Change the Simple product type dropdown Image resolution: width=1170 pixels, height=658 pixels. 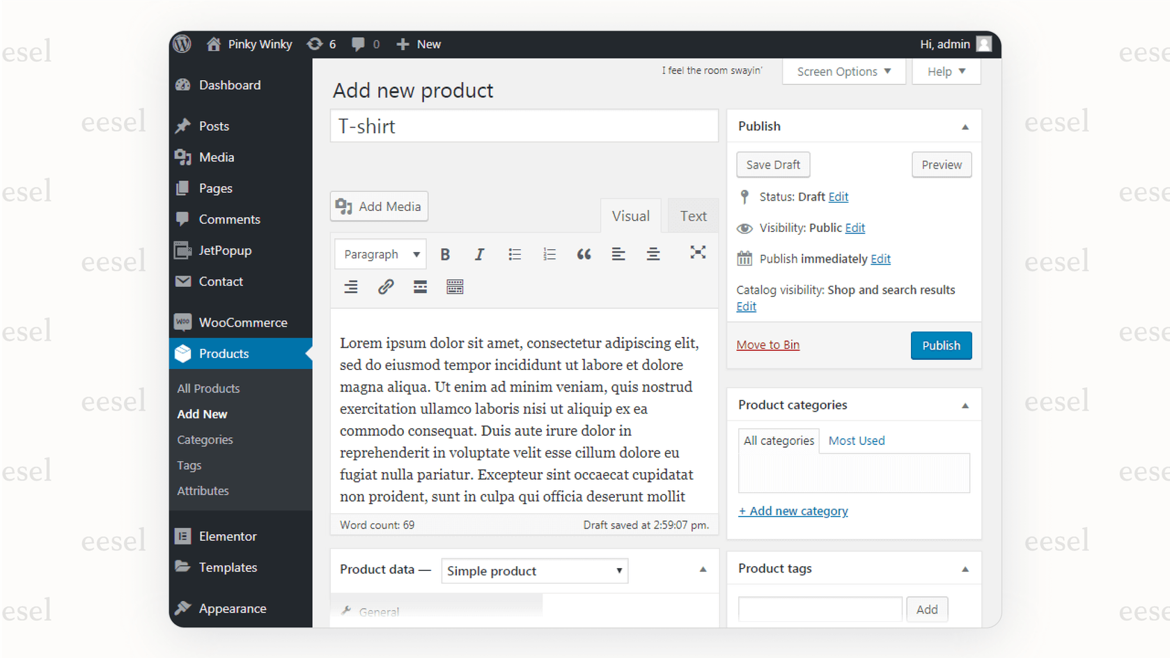click(x=533, y=570)
